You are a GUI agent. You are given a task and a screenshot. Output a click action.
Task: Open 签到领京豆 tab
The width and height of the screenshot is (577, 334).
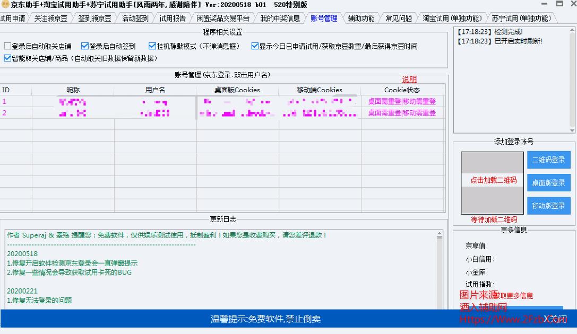point(94,19)
